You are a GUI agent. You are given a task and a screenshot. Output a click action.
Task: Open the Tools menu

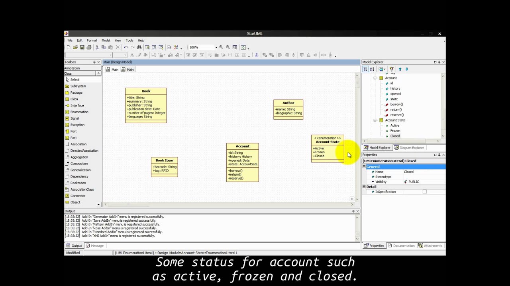click(x=129, y=40)
